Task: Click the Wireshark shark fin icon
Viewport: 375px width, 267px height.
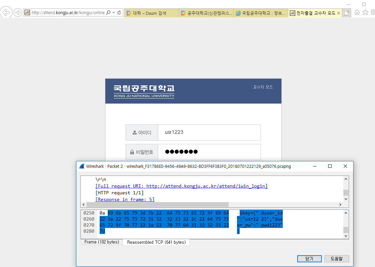Action: point(82,166)
